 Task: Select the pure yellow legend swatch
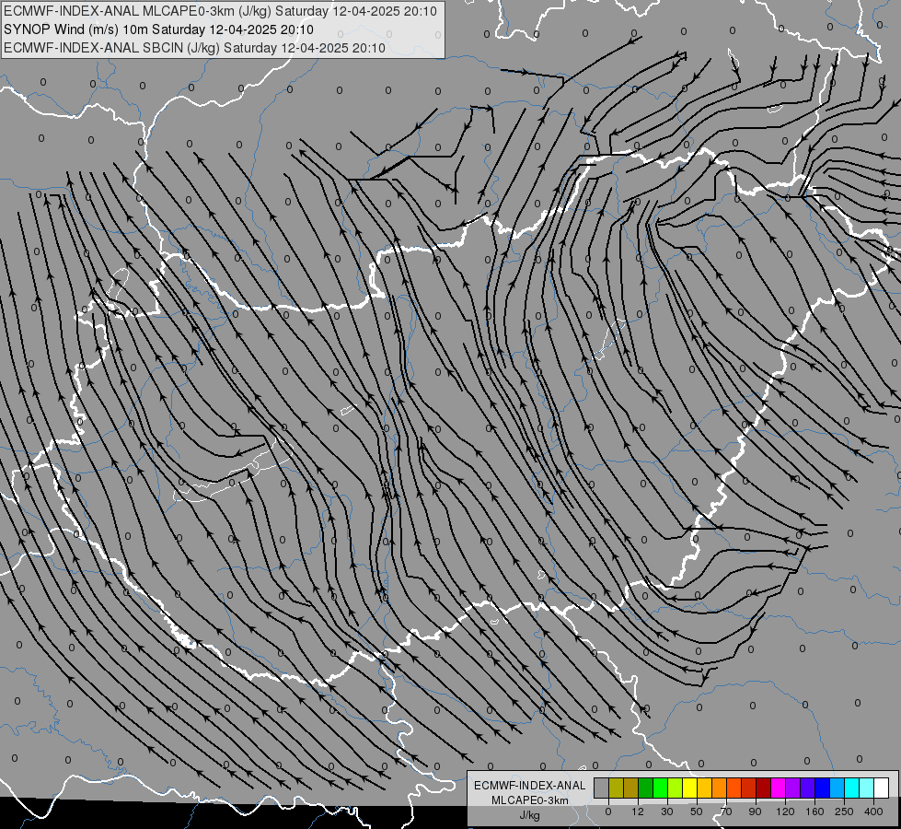tap(689, 788)
